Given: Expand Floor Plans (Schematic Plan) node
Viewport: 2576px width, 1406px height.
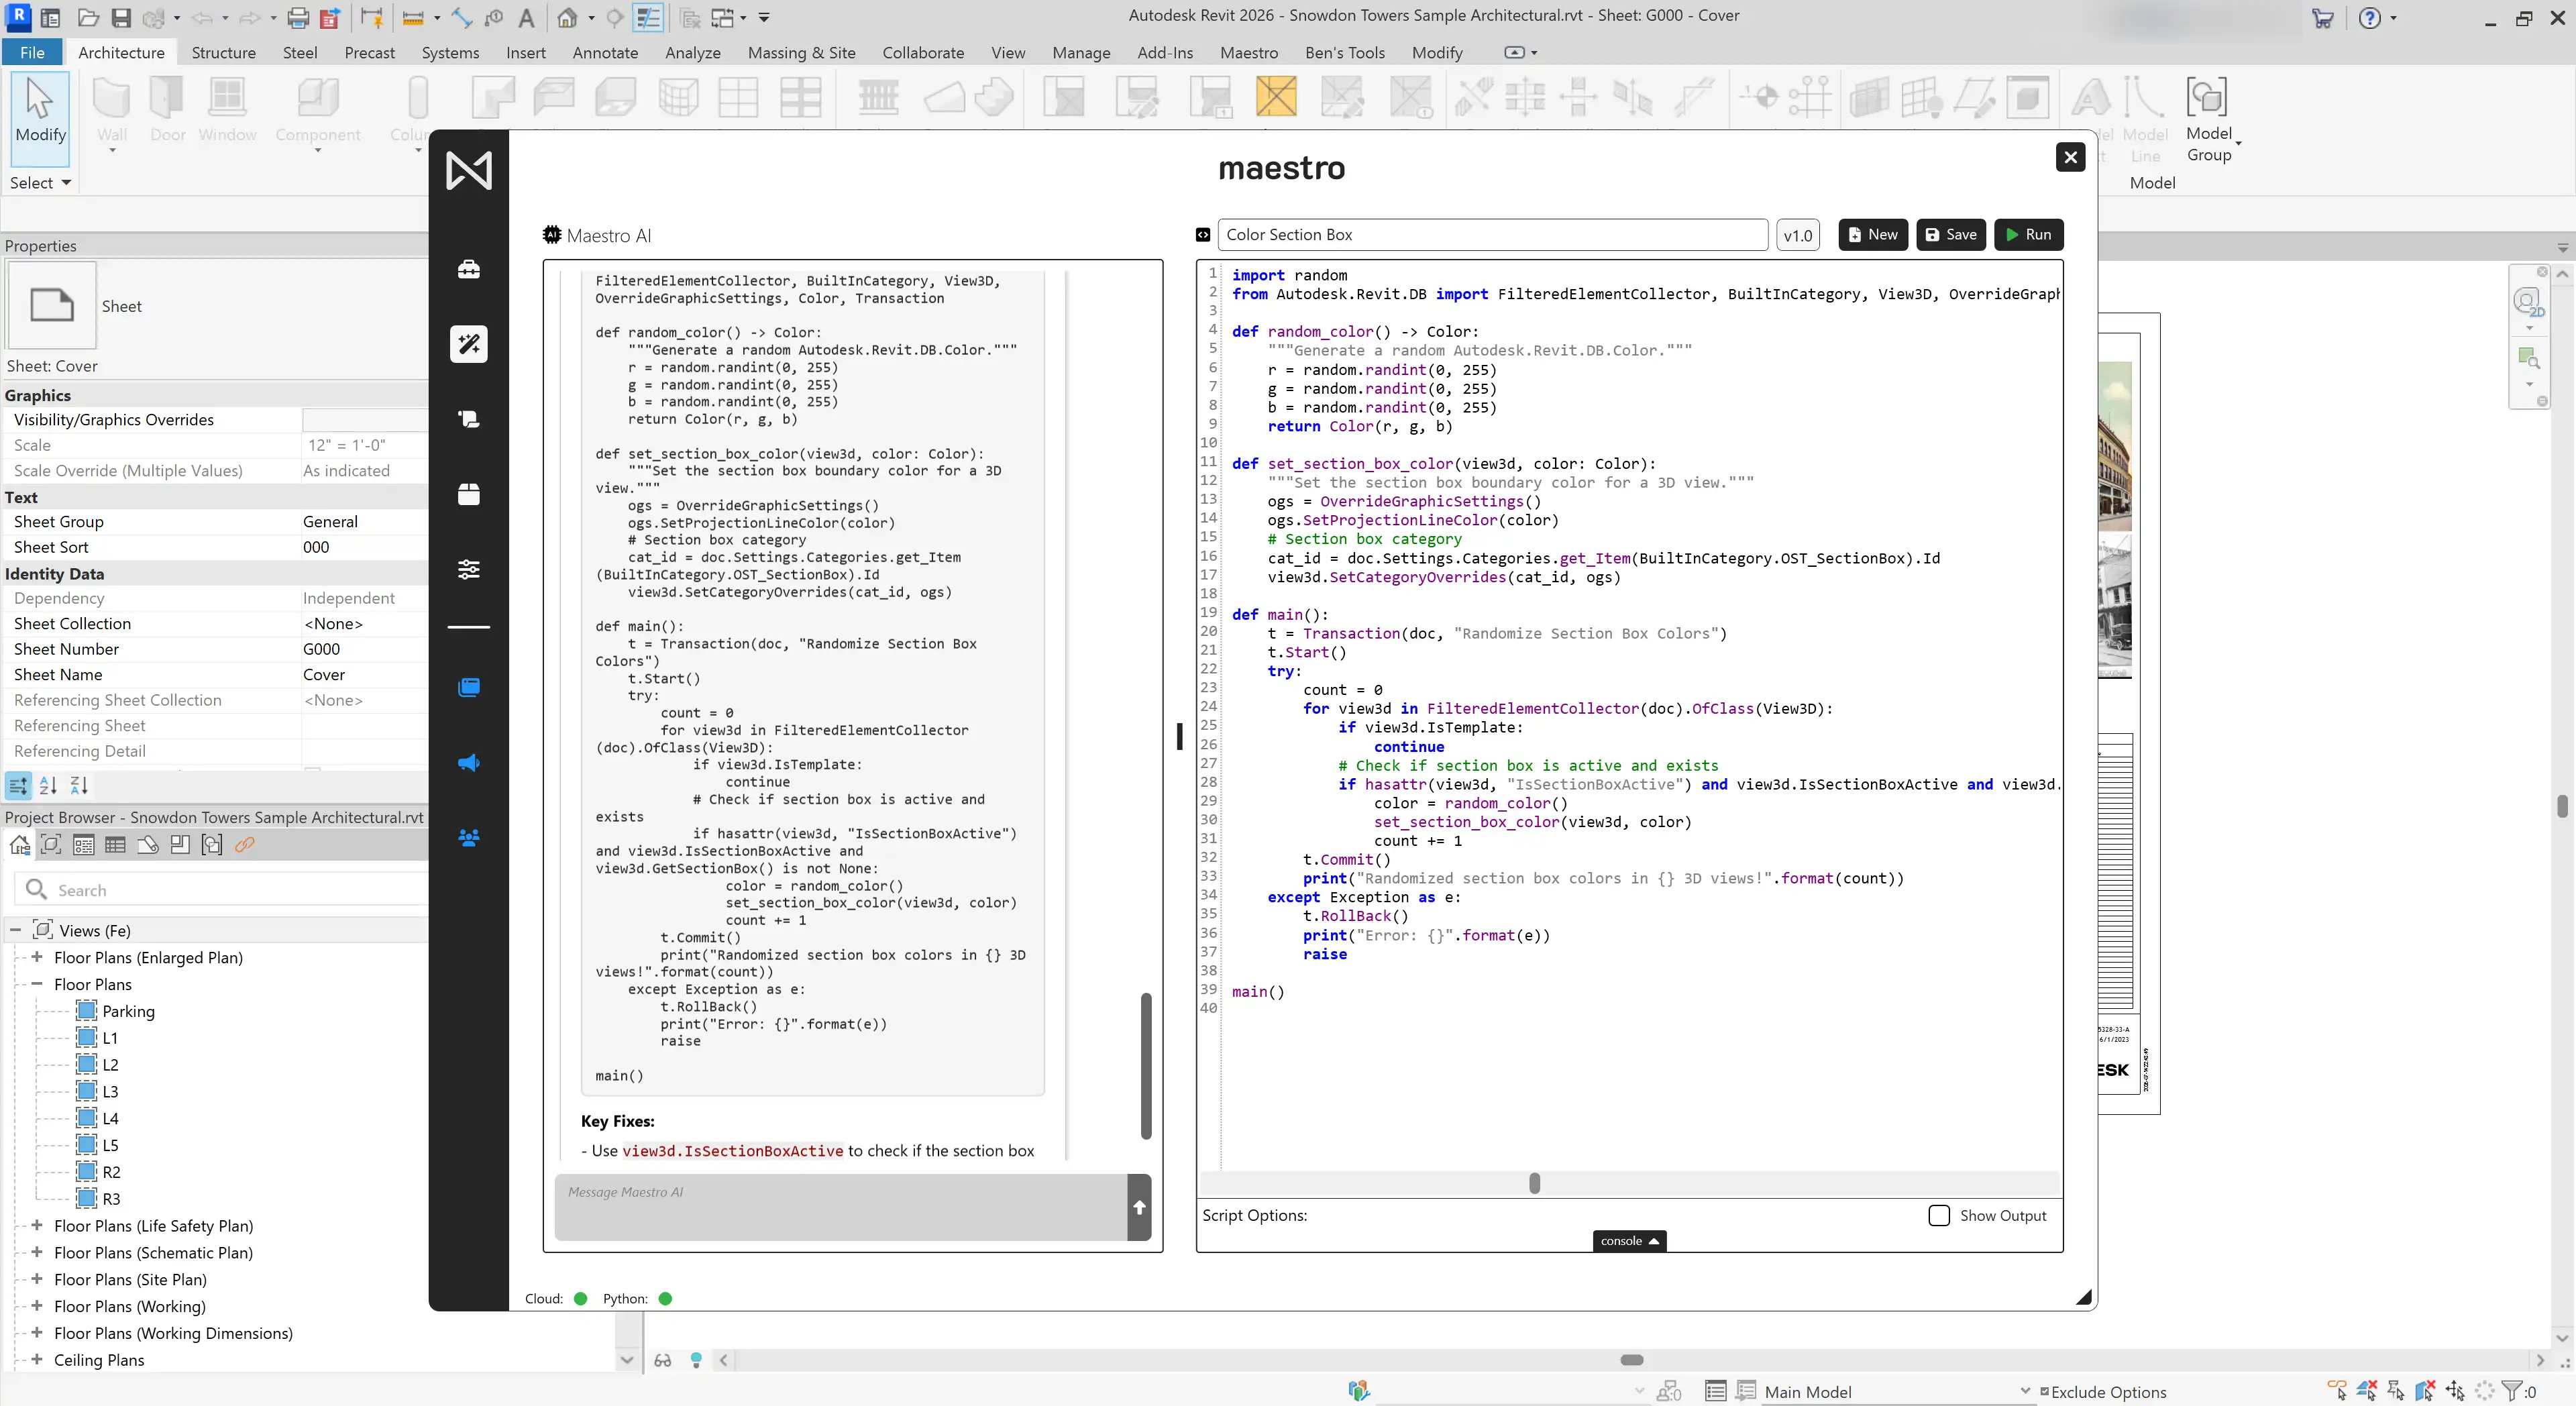Looking at the screenshot, I should coord(37,1252).
